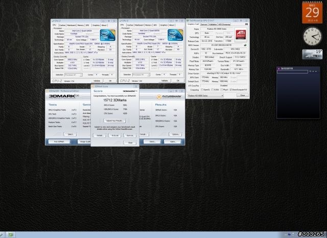Click Select under Tests in 3DMark06
Viewport: 327px width, 238px height.
pos(71,134)
